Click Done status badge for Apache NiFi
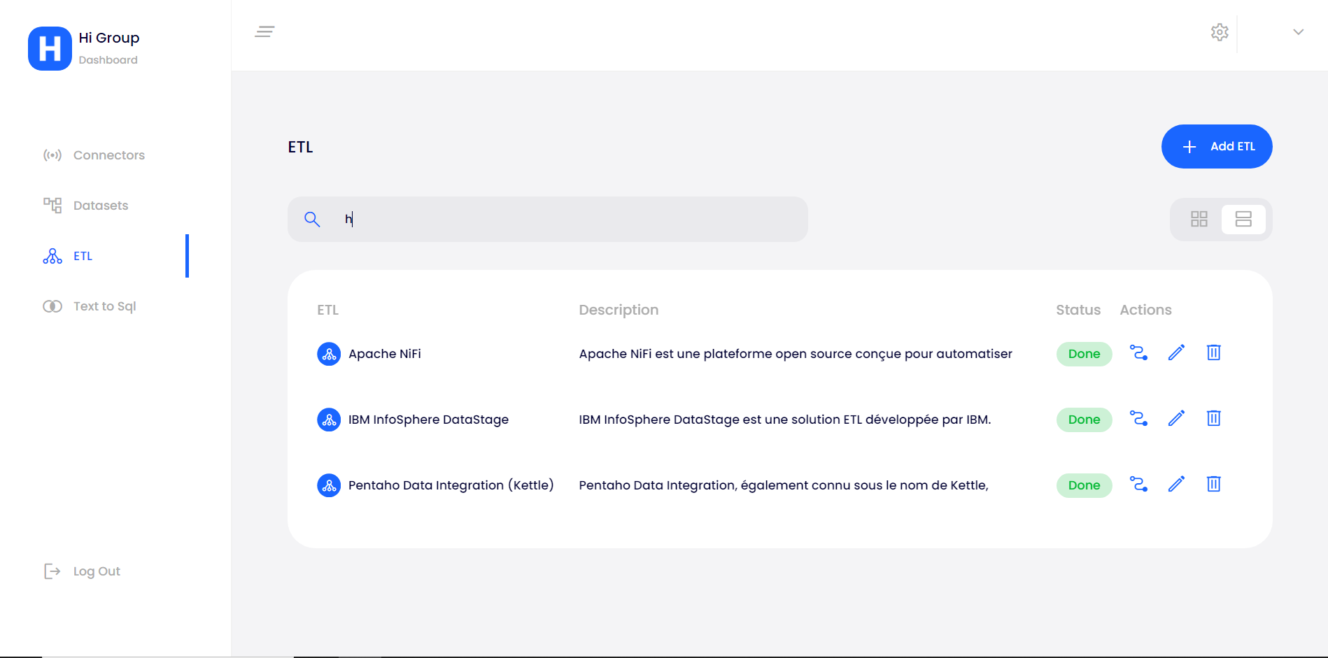 [x=1084, y=354]
